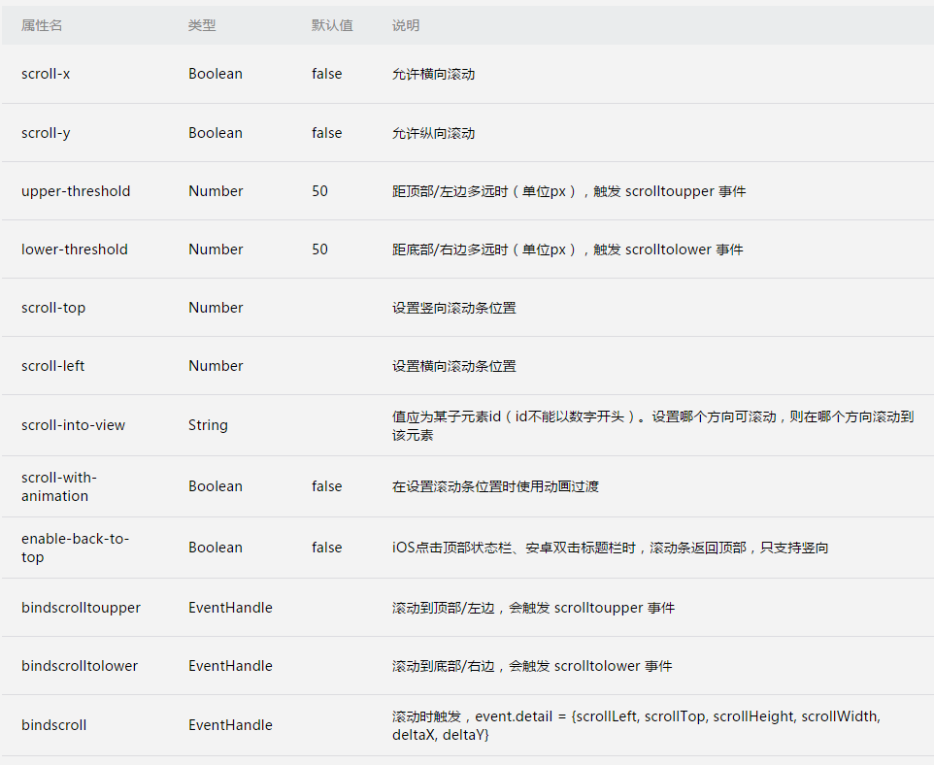
Task: Click description 允许横向滚动
Action: click(x=434, y=74)
